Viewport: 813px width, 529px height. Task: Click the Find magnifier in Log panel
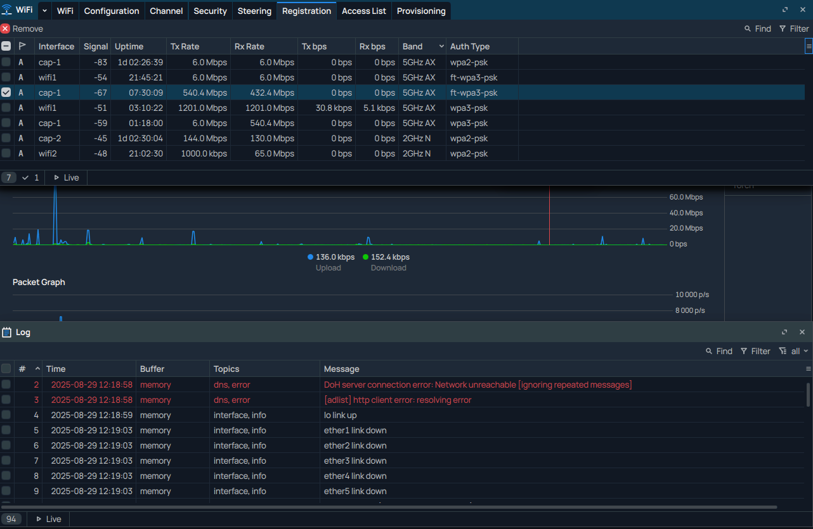pyautogui.click(x=710, y=351)
